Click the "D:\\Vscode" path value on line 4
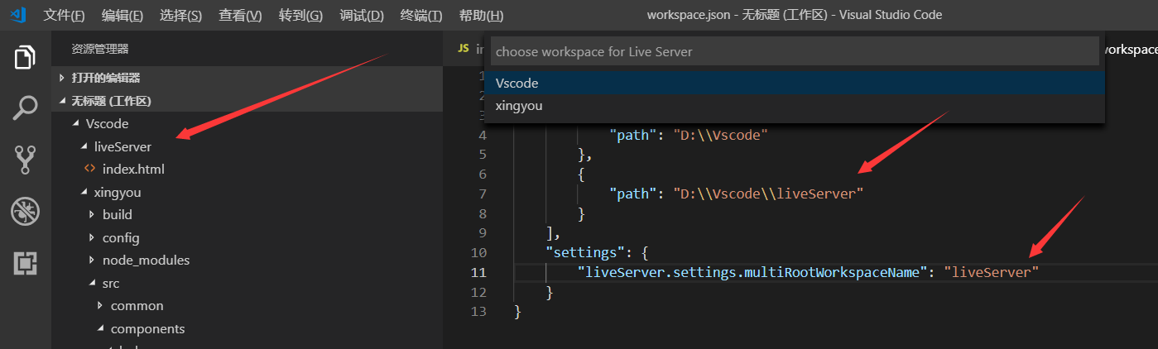Screen dimensions: 1158x349 coord(720,134)
